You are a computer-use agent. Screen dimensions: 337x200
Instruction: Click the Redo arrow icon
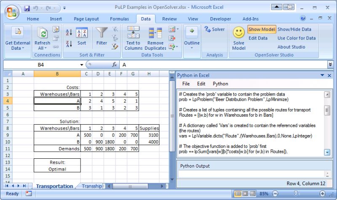click(x=48, y=8)
